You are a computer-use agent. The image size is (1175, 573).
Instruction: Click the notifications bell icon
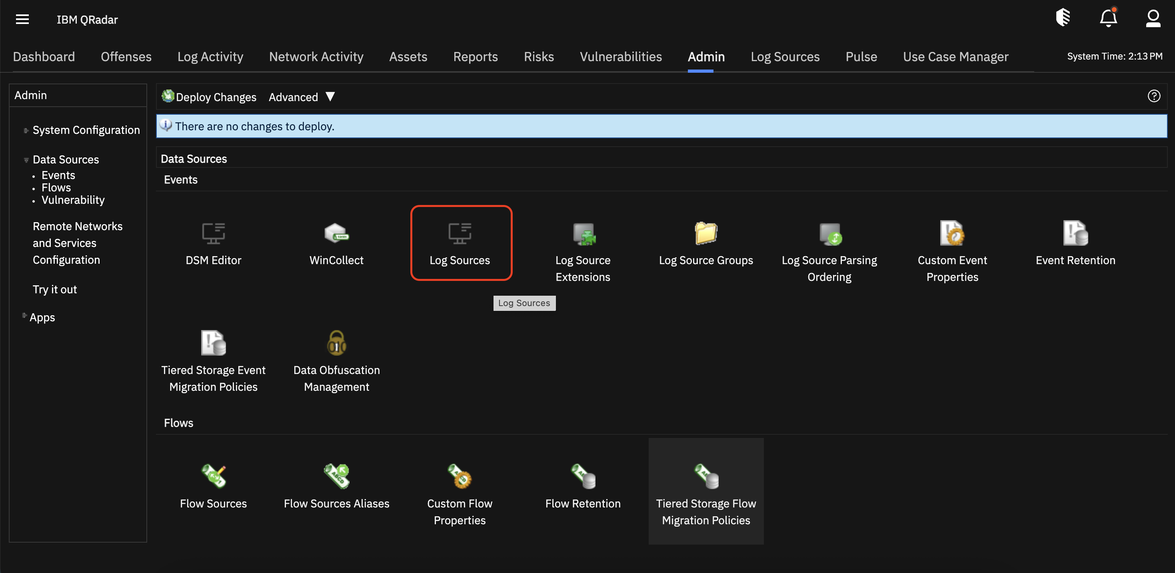tap(1108, 19)
